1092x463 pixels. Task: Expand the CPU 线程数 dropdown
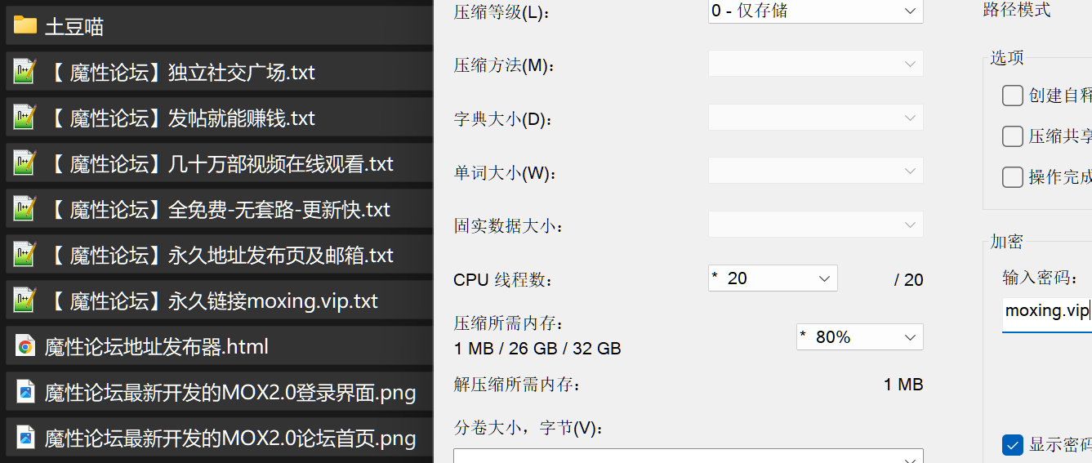pos(773,278)
